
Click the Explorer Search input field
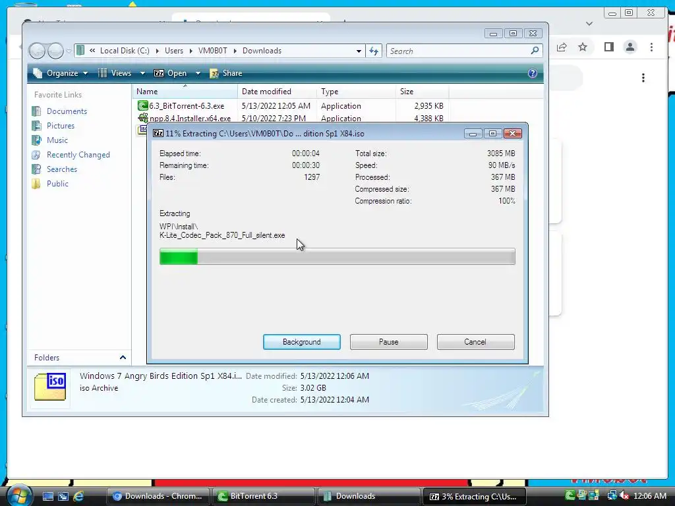(x=459, y=51)
